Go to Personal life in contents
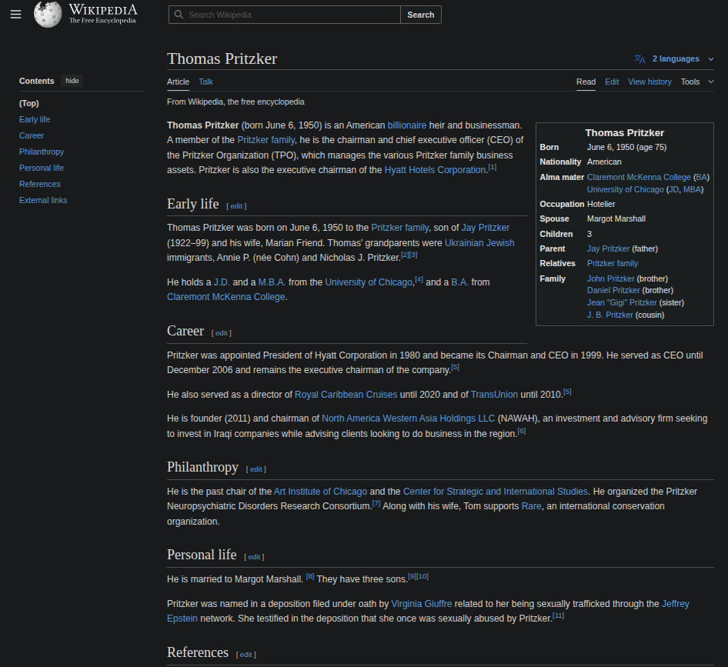 point(42,168)
